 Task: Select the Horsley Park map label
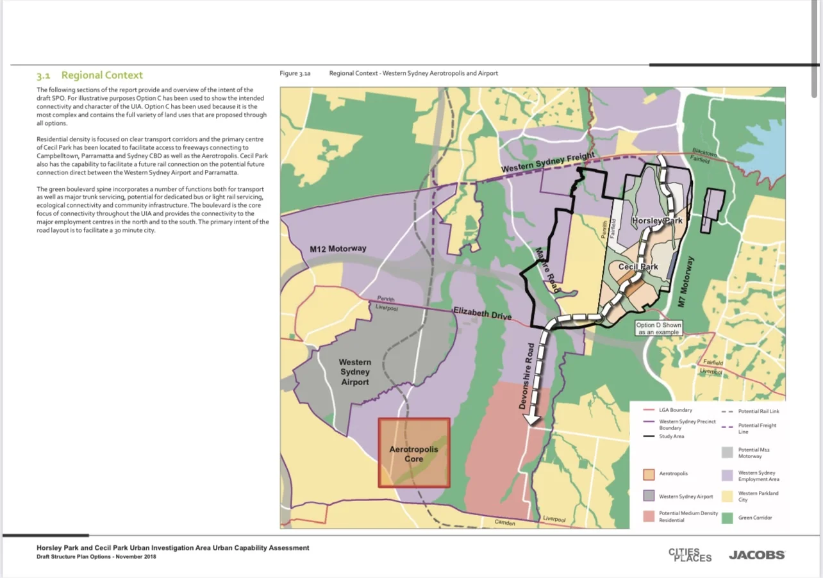657,220
